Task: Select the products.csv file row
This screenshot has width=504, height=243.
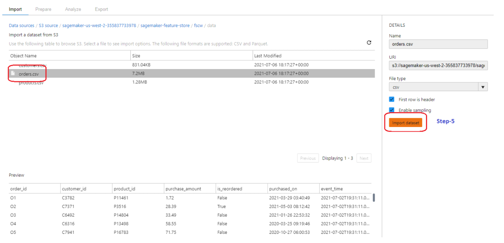Action: point(192,82)
